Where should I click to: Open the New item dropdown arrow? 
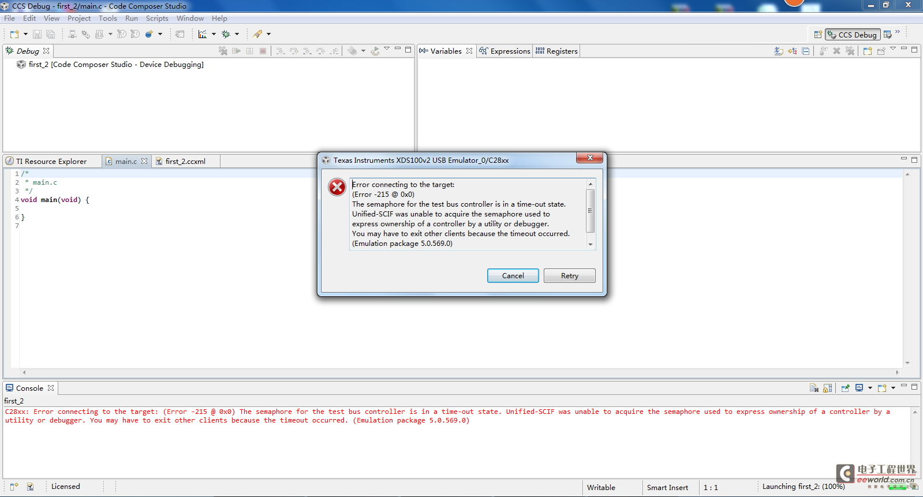[25, 35]
